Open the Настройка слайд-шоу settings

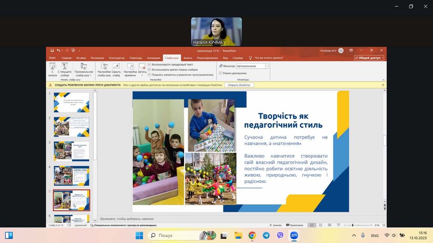[x=104, y=69]
